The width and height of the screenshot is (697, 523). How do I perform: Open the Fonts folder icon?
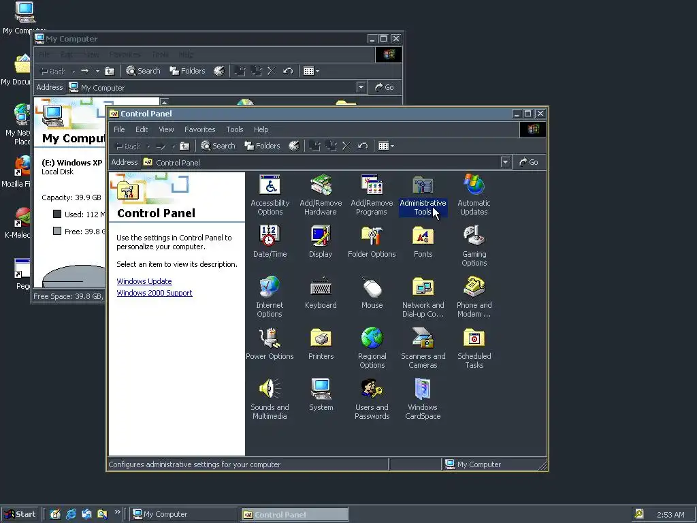click(x=423, y=242)
